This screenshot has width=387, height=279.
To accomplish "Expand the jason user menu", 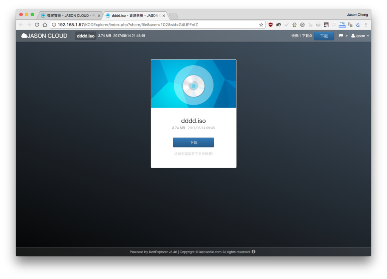I will pos(360,36).
